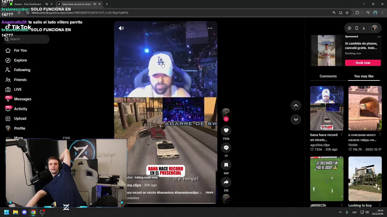The height and width of the screenshot is (217, 387).
Task: Open Booking.com sponsored ad thumbnail
Action: (327, 51)
